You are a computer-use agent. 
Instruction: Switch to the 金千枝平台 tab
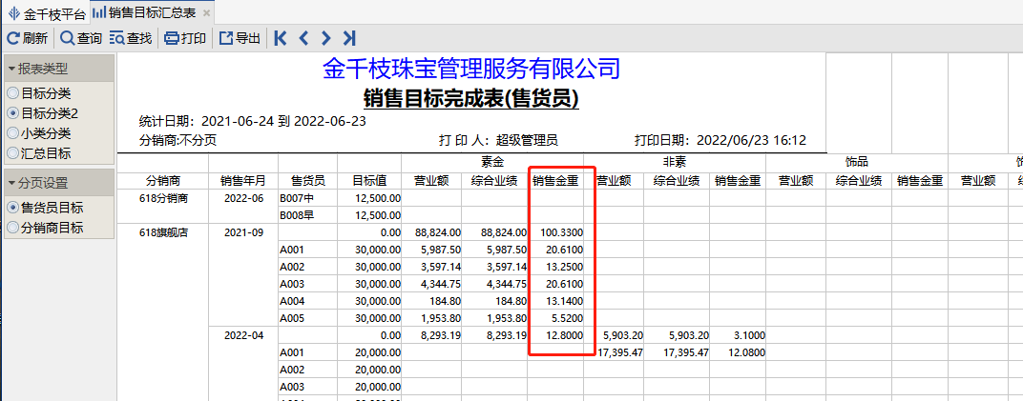46,13
